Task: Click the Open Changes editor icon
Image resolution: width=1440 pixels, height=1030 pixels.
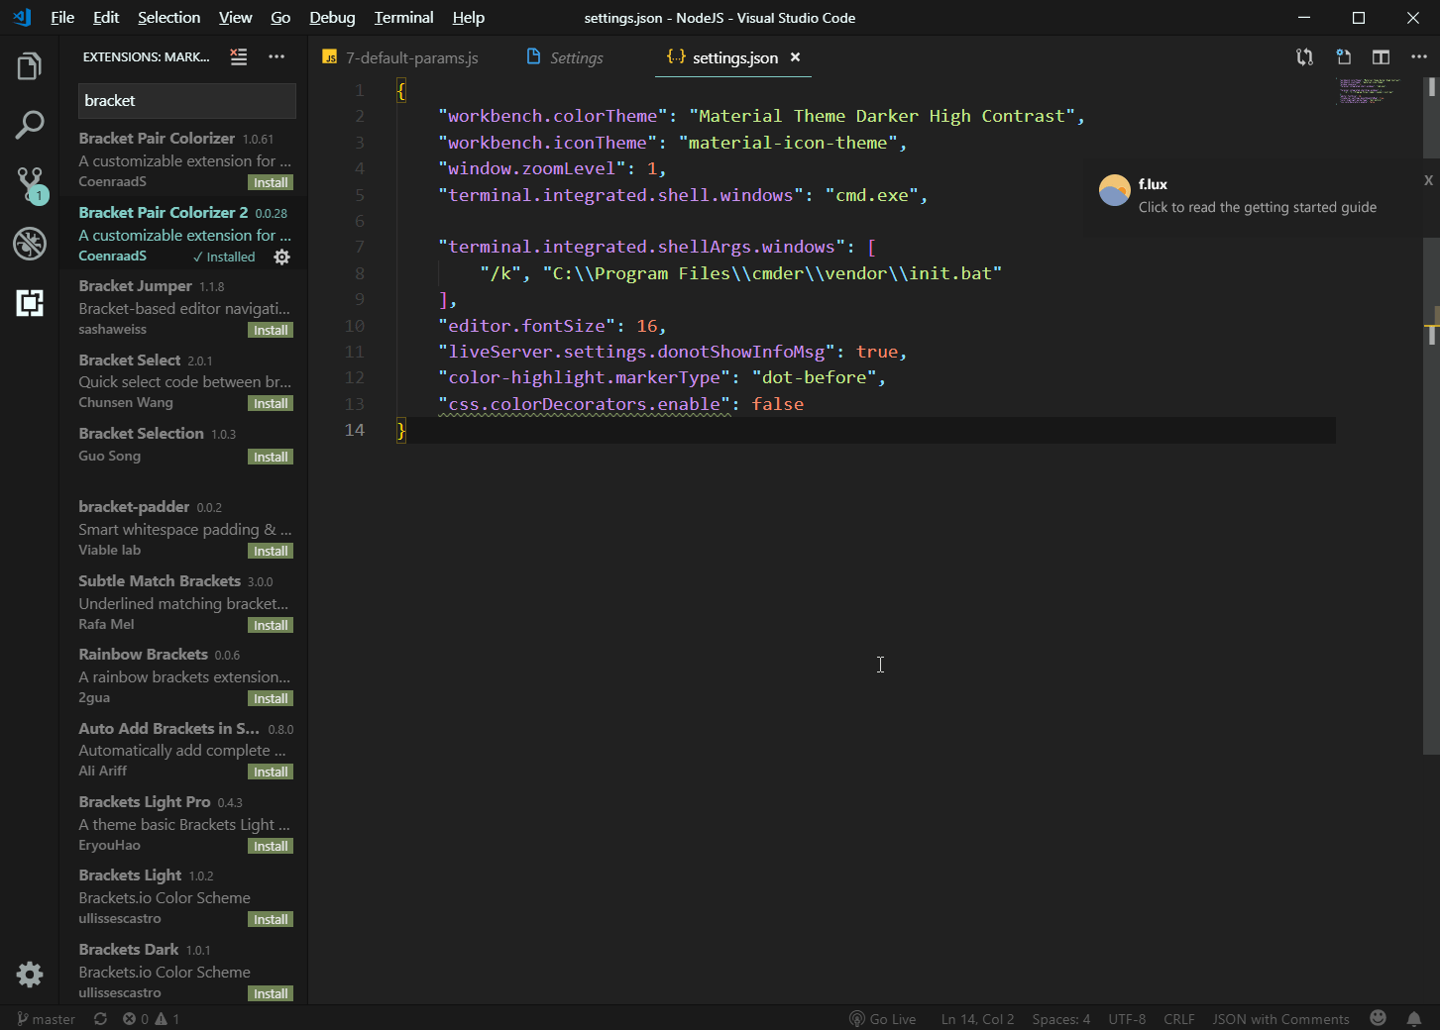Action: pyautogui.click(x=1305, y=57)
